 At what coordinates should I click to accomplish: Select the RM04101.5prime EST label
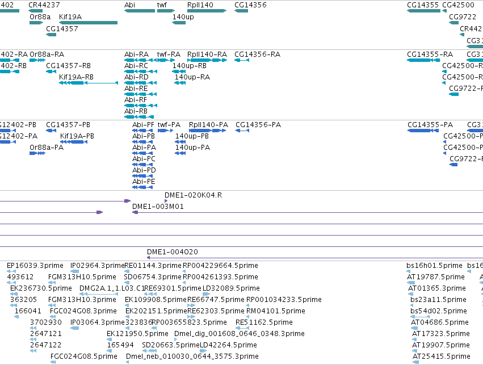(276, 312)
